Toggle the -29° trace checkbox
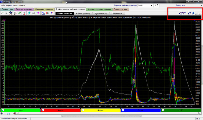 point(163,110)
